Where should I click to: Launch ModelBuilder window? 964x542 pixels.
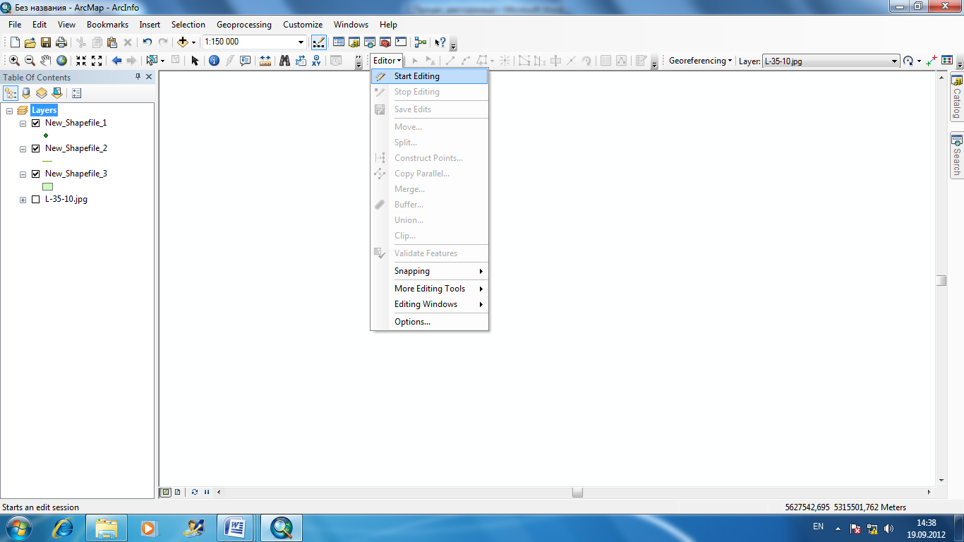tap(421, 42)
